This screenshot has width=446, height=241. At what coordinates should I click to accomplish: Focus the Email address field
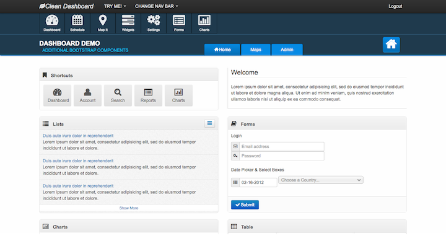(282, 147)
